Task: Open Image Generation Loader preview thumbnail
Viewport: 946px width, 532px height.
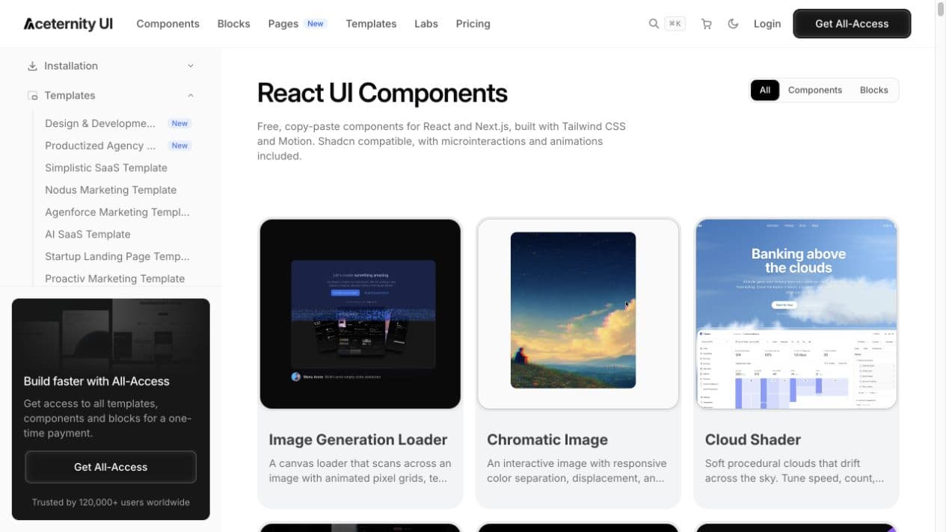Action: (x=360, y=314)
